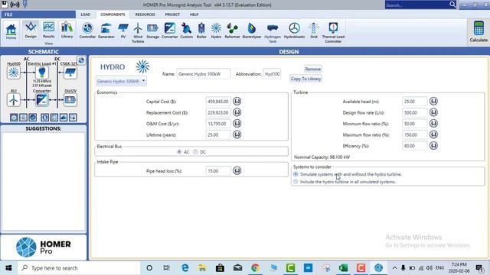
Task: Open the FILE menu
Action: 38,15
